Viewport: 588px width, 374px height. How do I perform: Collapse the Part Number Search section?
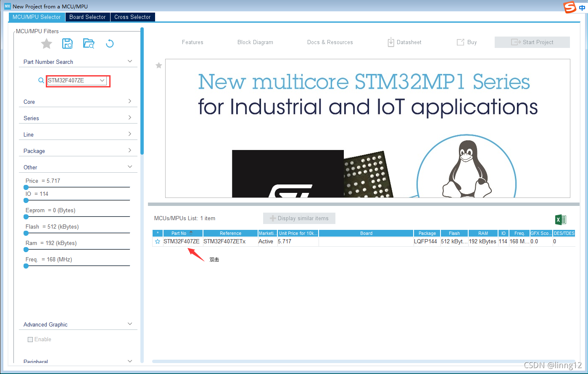coord(130,61)
